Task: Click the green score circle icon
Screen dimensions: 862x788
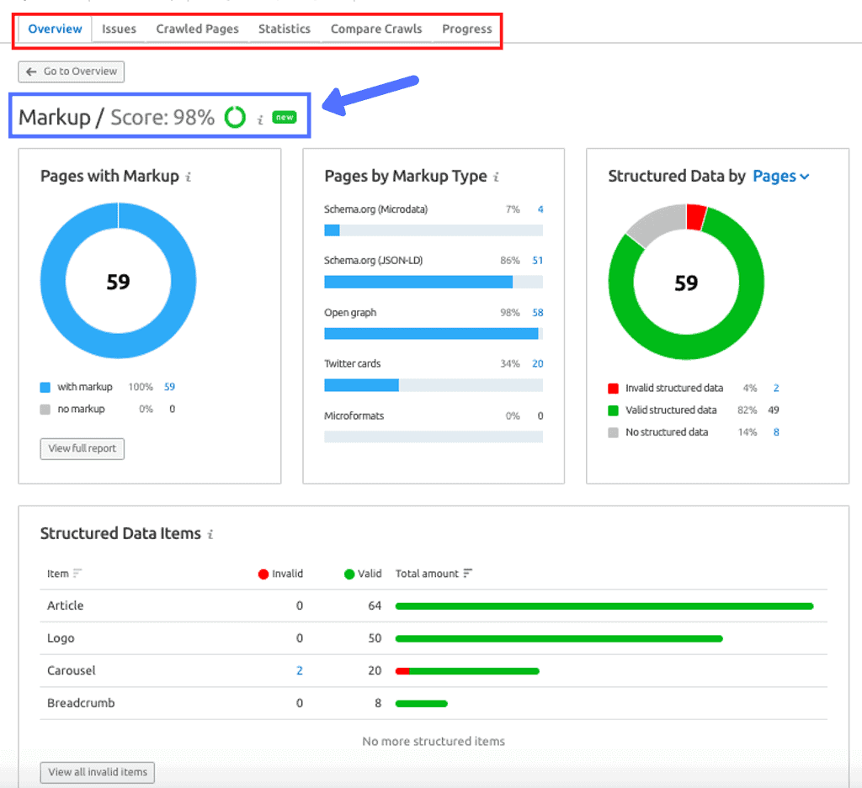Action: coord(235,117)
